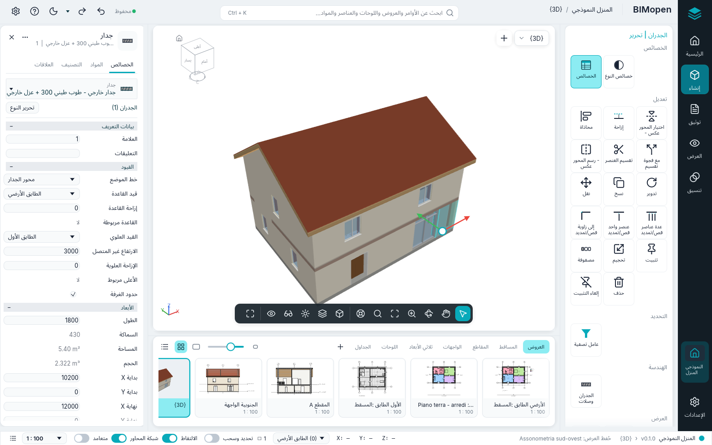This screenshot has width=712, height=445.
Task: Collapse the بيانات التعريف section
Action: [x=71, y=127]
